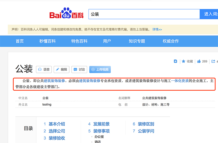
Task: Click the 编辑 pencil edit button
Action: tap(61, 69)
